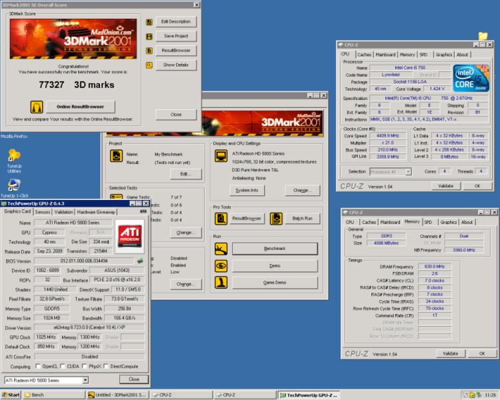Click the DRAM Frequency 630.0 MHz value
500x400 pixels.
coord(435,267)
